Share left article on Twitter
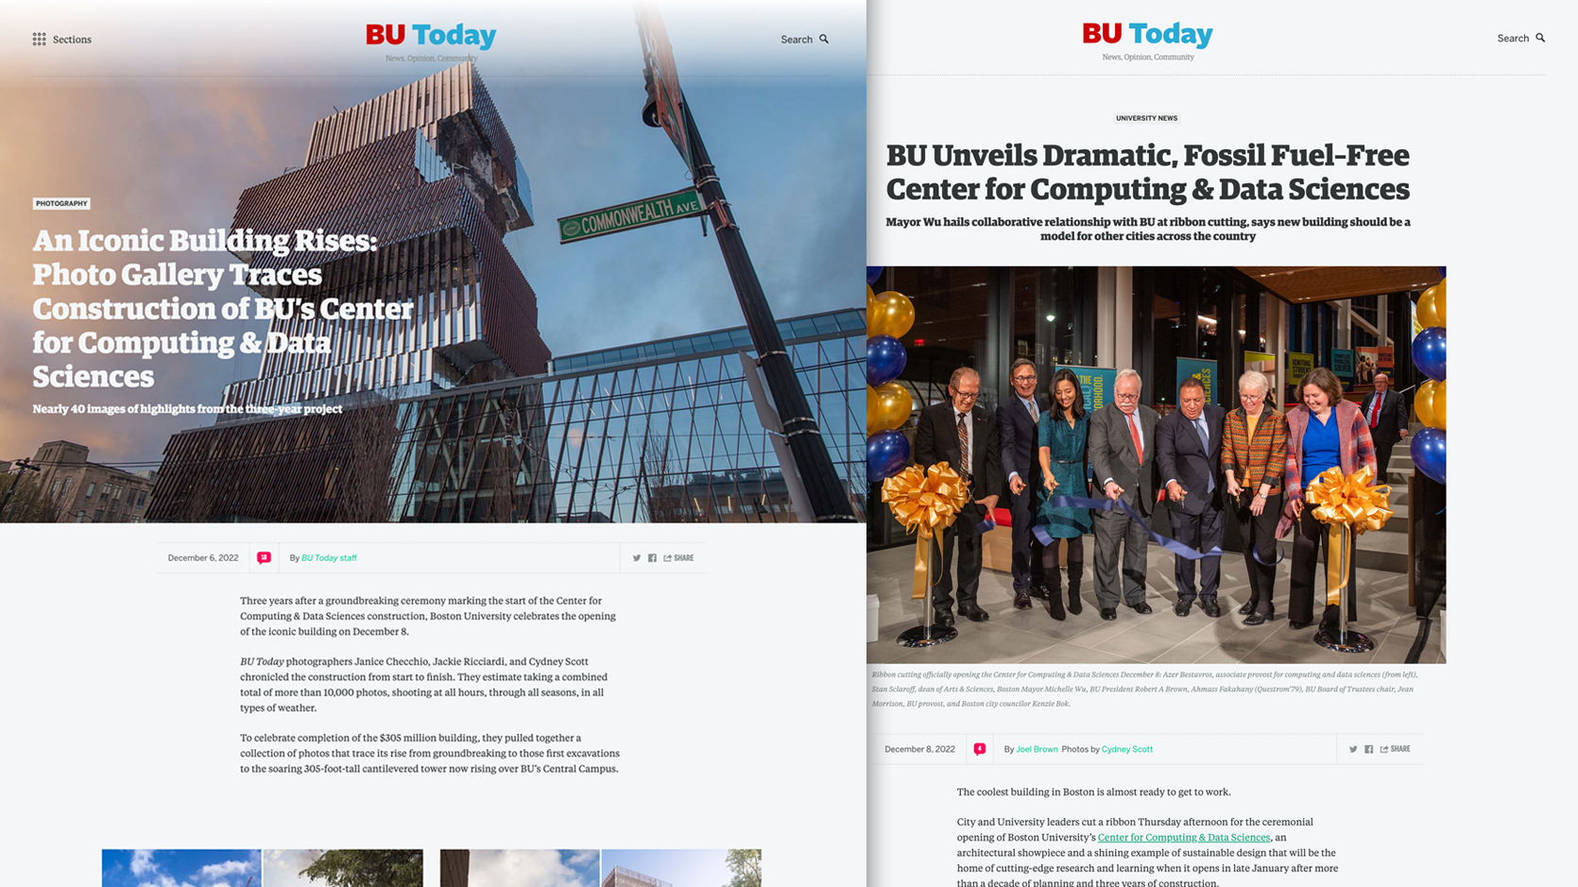Image resolution: width=1578 pixels, height=887 pixels. coord(637,558)
